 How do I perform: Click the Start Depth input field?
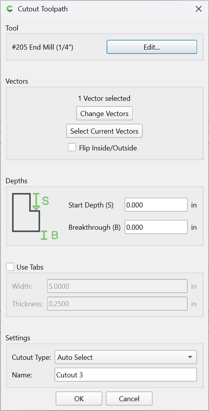click(x=156, y=205)
